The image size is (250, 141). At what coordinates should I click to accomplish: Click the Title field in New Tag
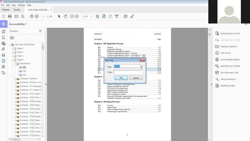128,72
